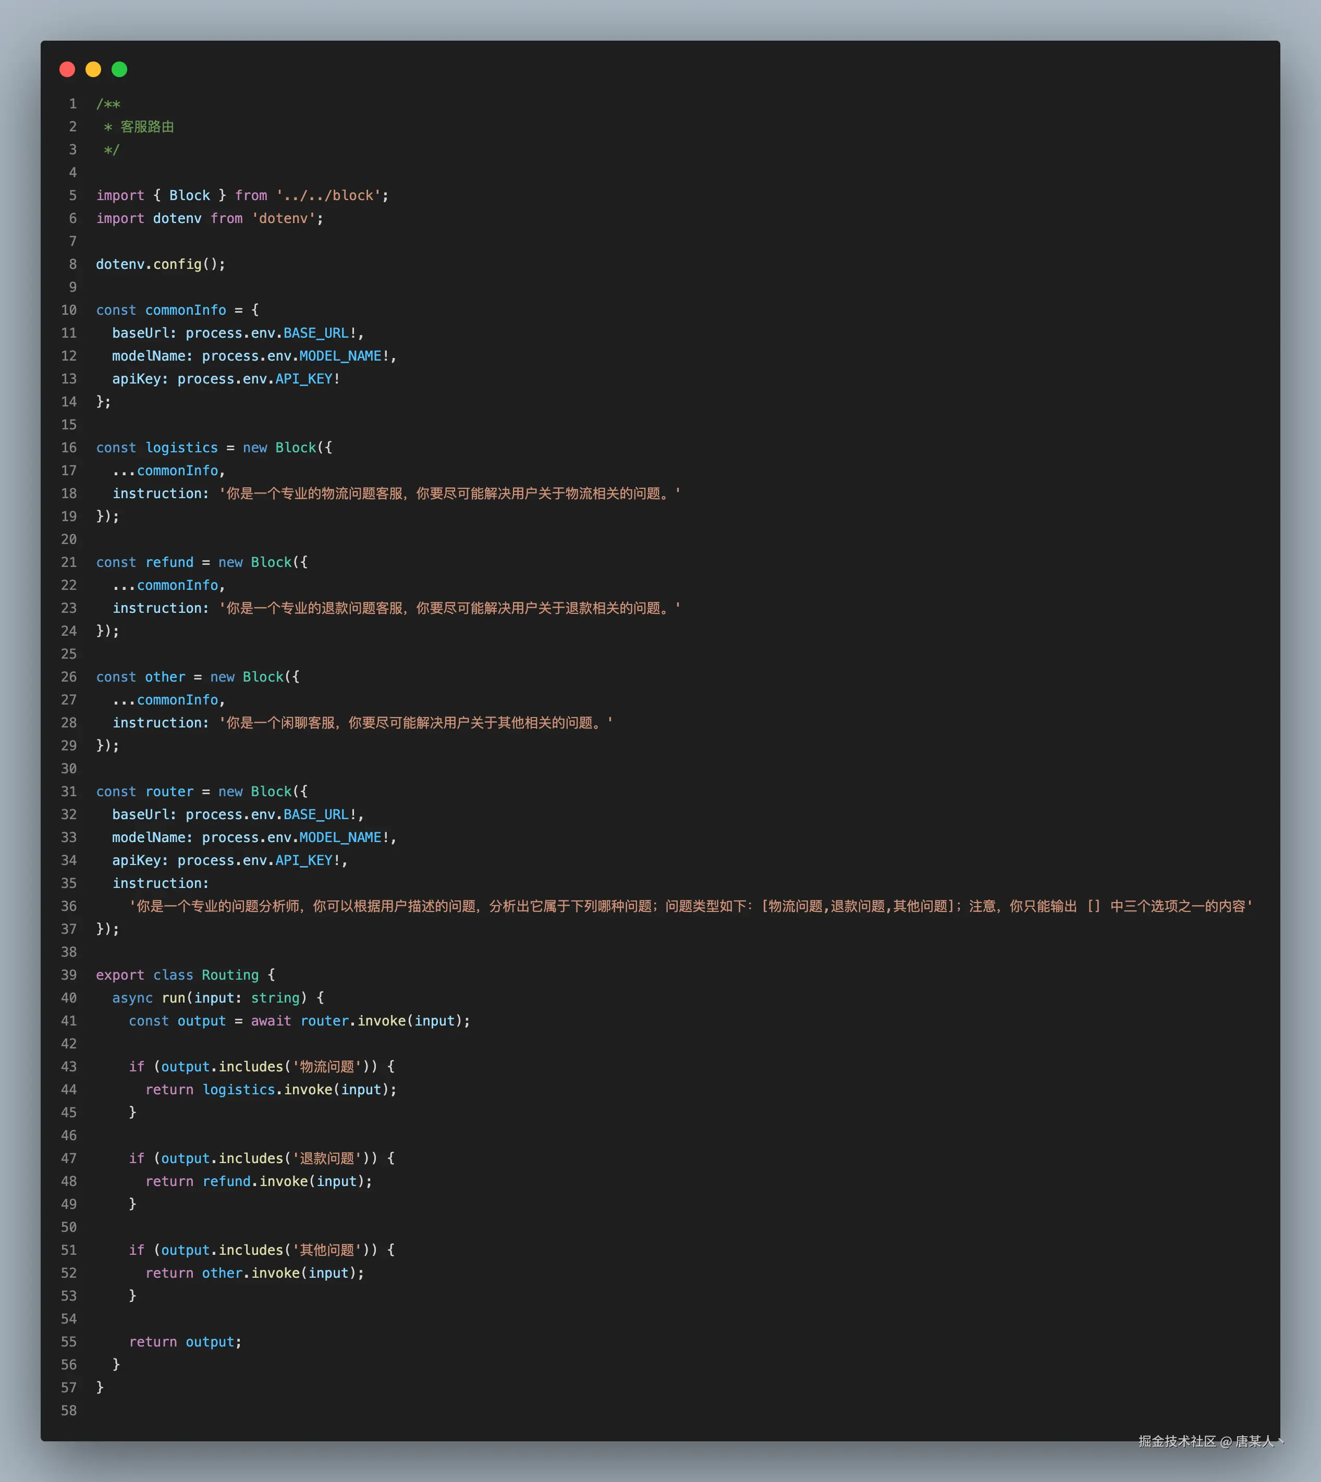Click the red close window dot
This screenshot has width=1321, height=1482.
pos(67,70)
